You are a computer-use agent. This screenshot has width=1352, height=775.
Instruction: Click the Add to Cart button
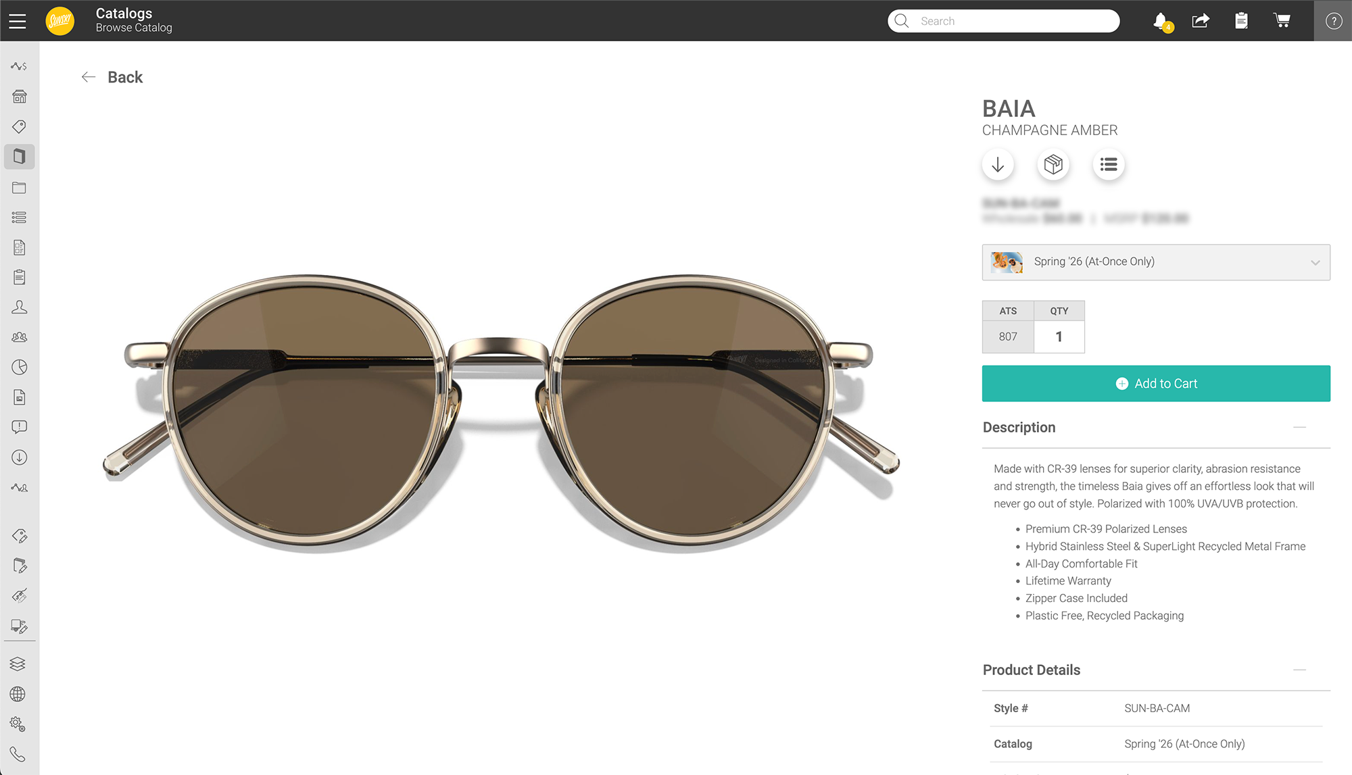1155,383
